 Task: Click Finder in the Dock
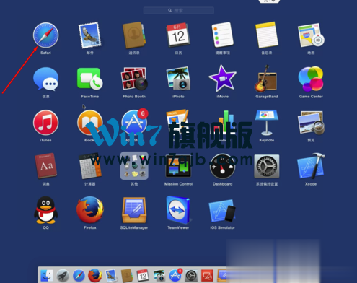tap(47, 276)
